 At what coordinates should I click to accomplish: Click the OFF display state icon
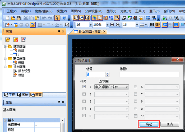(158, 24)
